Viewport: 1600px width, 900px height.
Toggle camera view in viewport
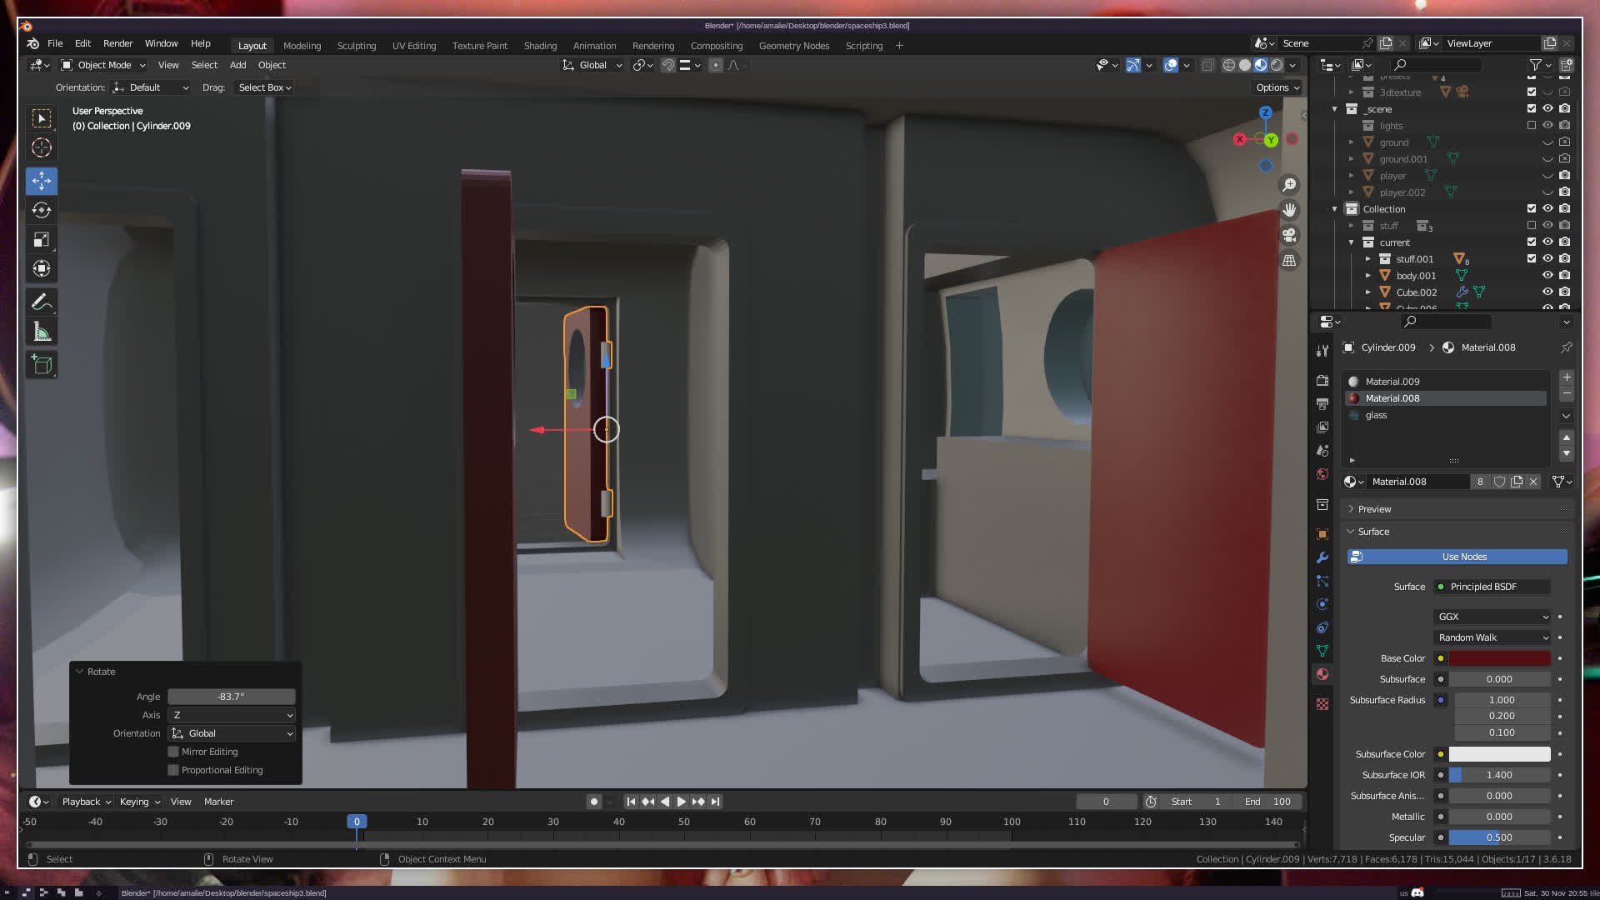(x=1289, y=235)
